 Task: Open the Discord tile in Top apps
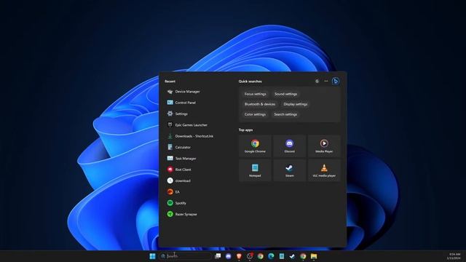coord(290,146)
